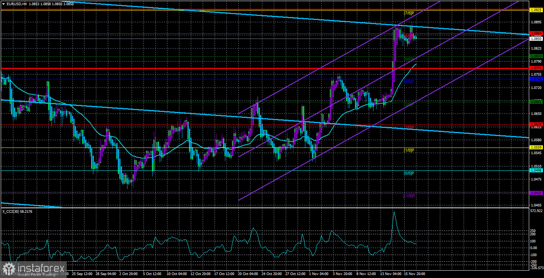
Task: Click the 1.0825 value on price scale
Action: (537, 48)
